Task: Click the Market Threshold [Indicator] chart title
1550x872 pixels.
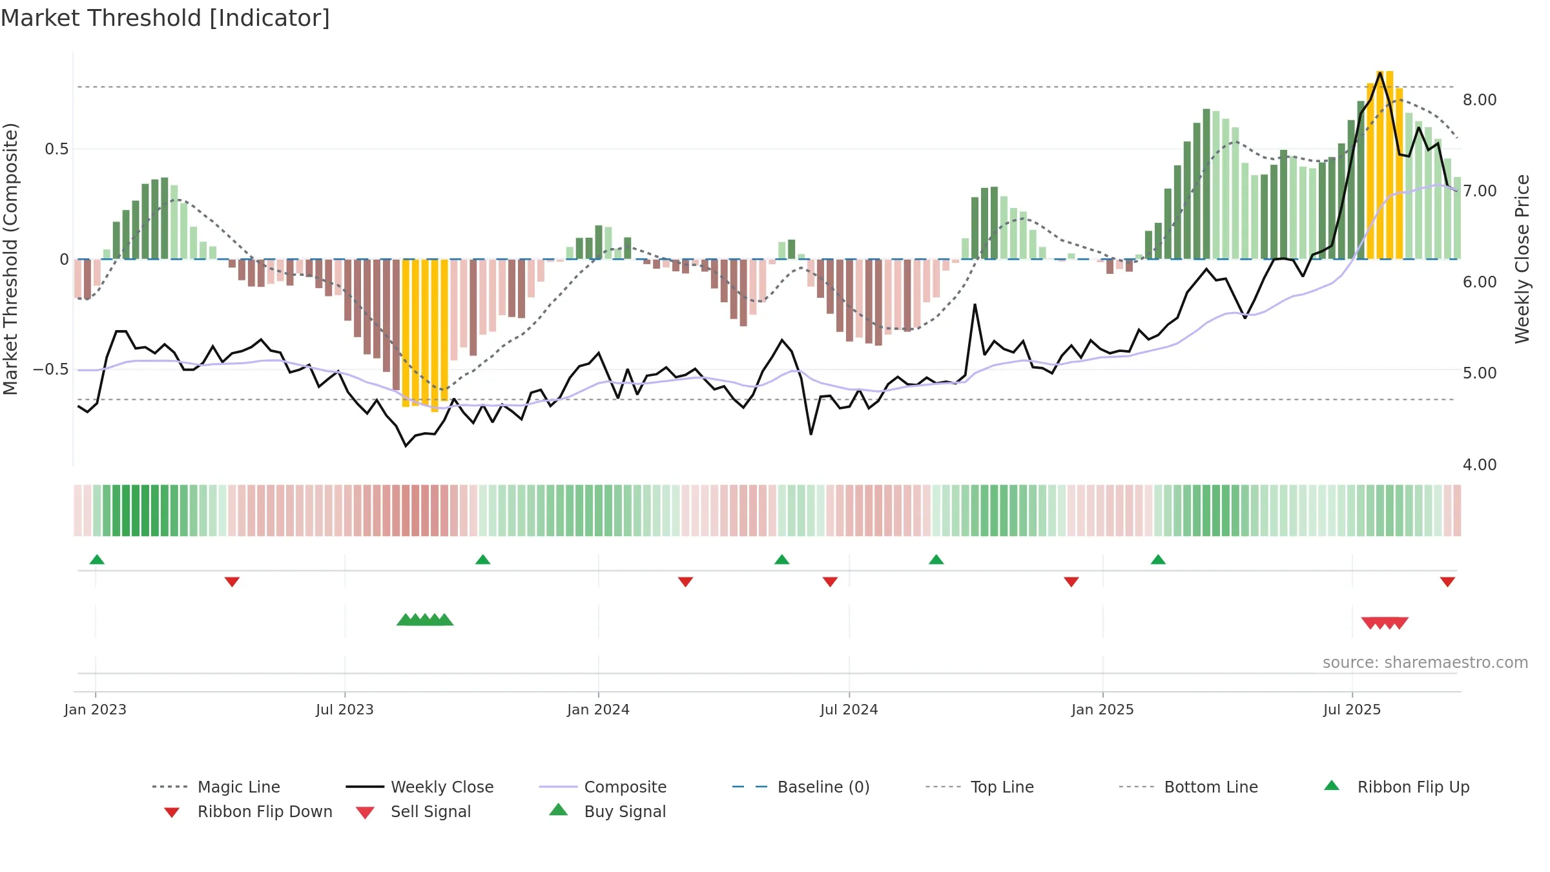Action: [165, 18]
